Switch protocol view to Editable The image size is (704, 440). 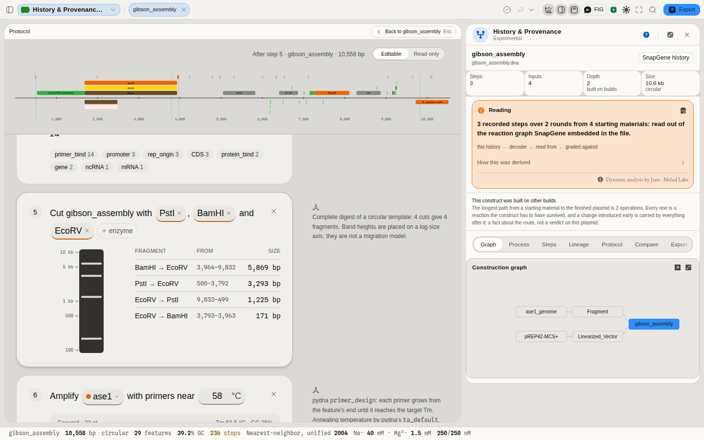(x=391, y=54)
